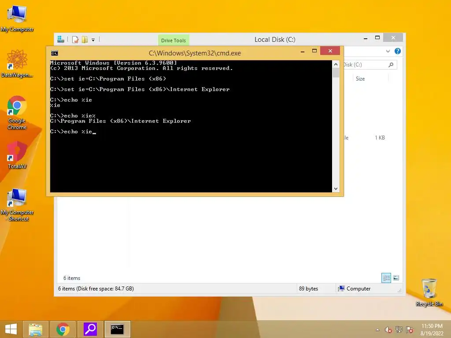This screenshot has width=451, height=338.
Task: Open the Recycle Bin on desktop
Action: coord(429,292)
